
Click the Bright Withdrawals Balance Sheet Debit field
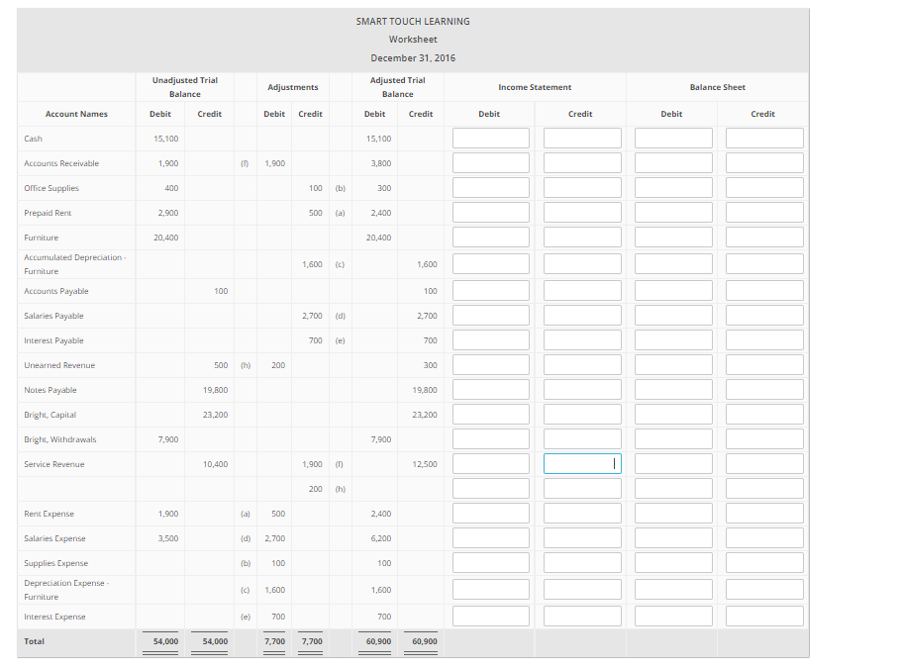point(671,438)
